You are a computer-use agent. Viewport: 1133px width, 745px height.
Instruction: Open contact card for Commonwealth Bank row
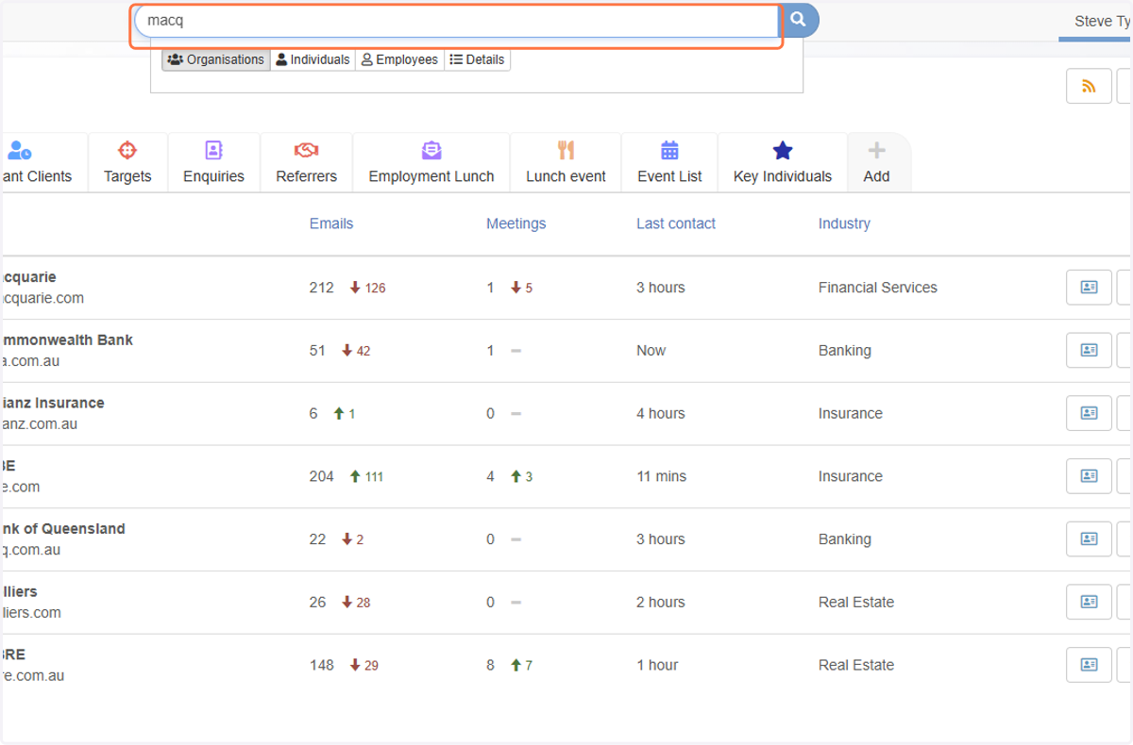pyautogui.click(x=1089, y=351)
